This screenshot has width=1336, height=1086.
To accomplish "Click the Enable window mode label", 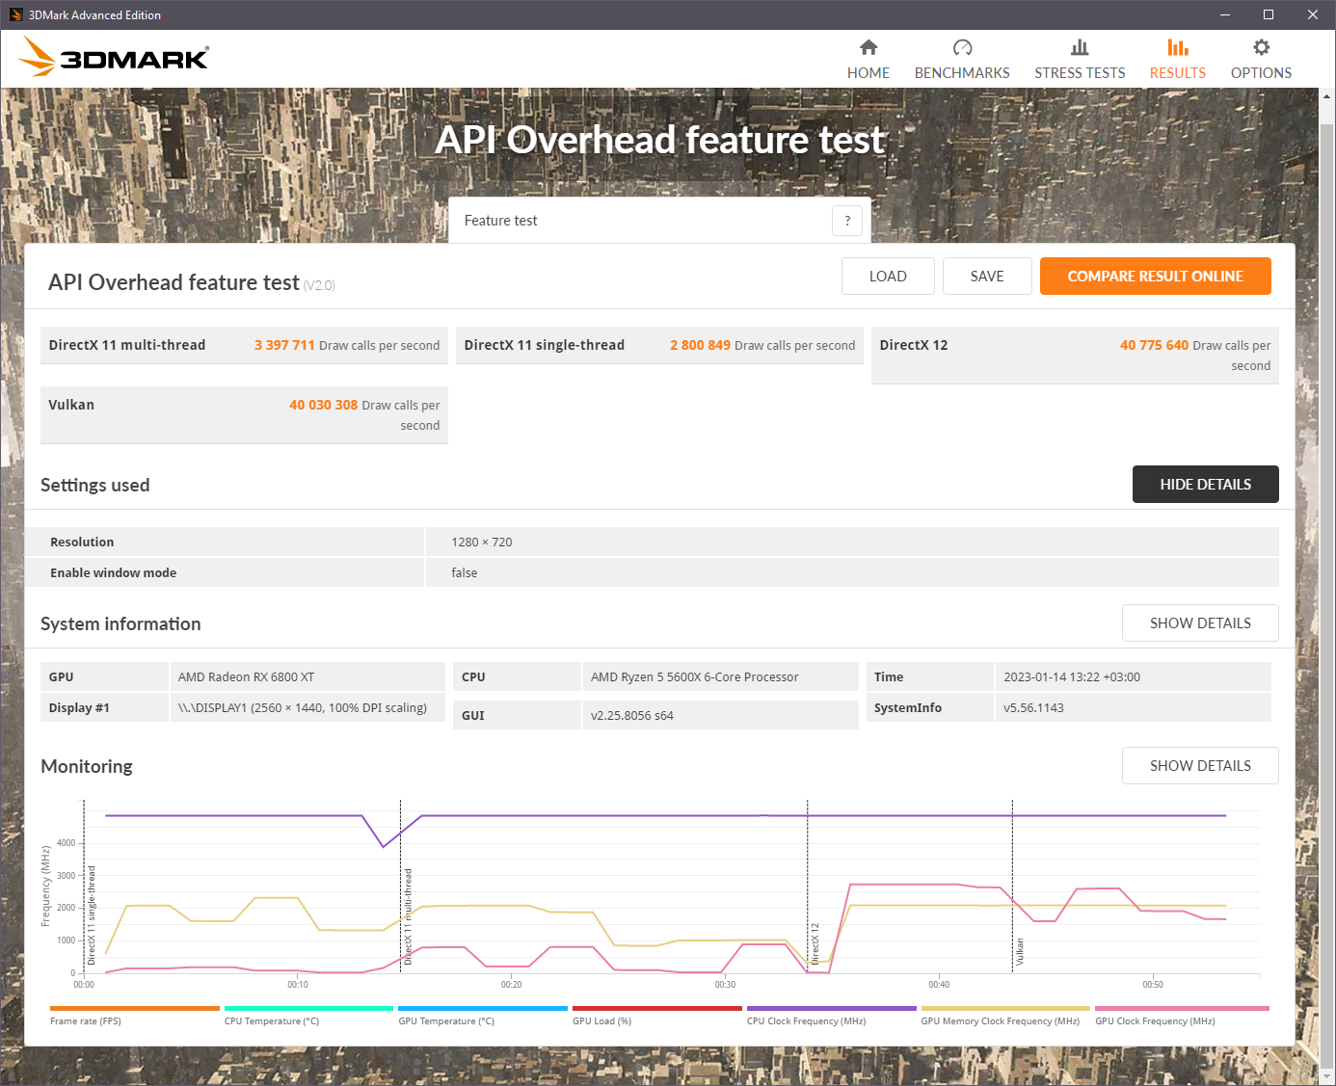I will coord(113,573).
